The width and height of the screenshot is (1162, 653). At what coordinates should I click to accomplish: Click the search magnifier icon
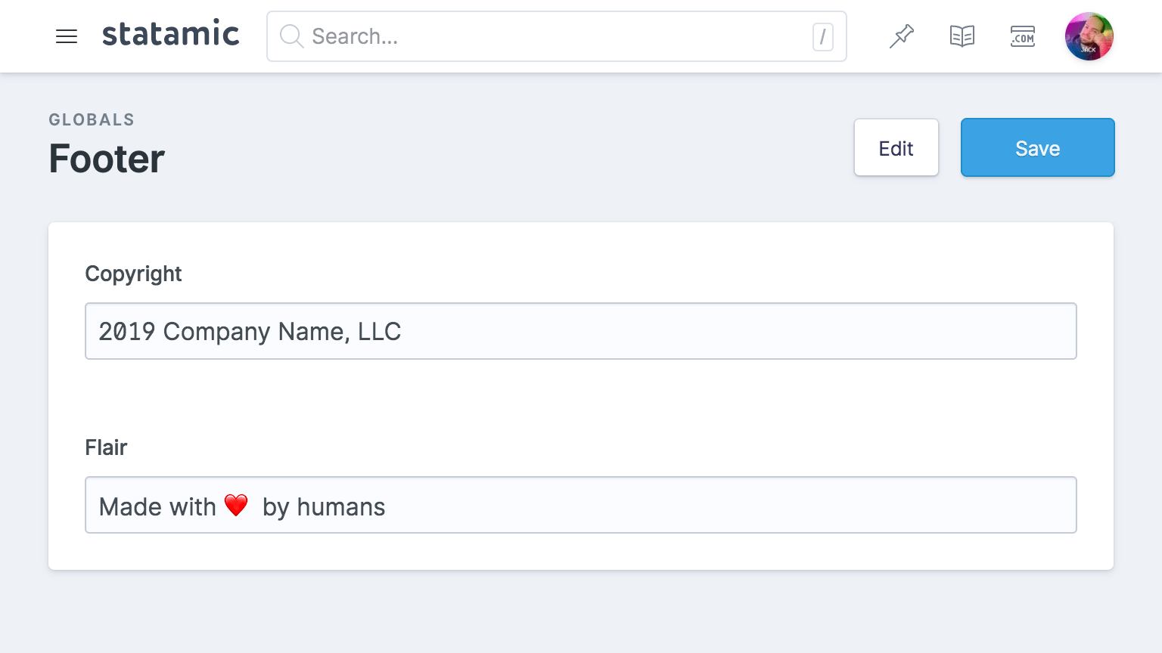pos(291,36)
